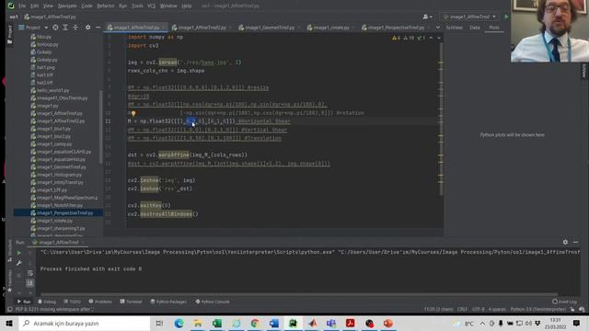Open the vertical Project tool window tab
Image resolution: width=589 pixels, height=331 pixels.
tap(10, 35)
